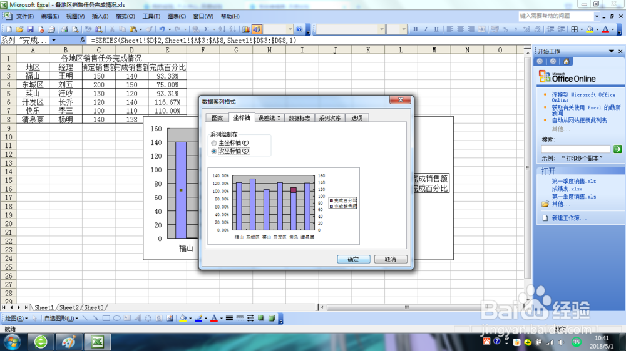
Task: Click the Insert Function fx icon
Action: click(82, 40)
